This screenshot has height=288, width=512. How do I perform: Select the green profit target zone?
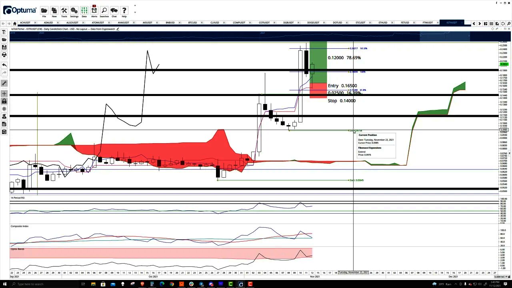318,62
